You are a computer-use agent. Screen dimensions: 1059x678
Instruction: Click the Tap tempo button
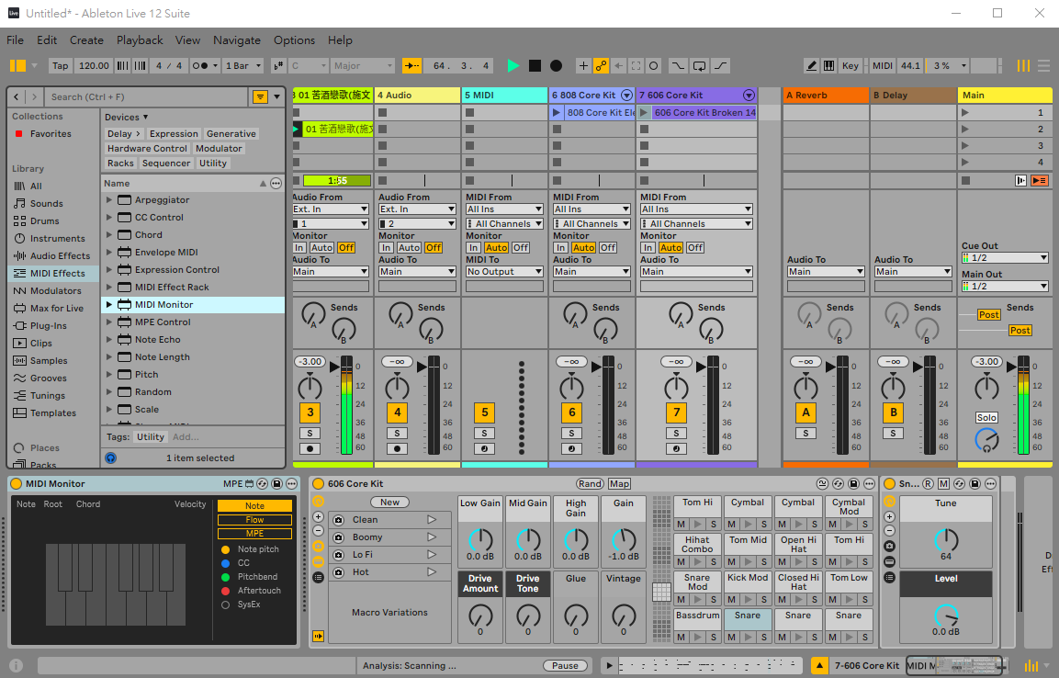click(60, 66)
